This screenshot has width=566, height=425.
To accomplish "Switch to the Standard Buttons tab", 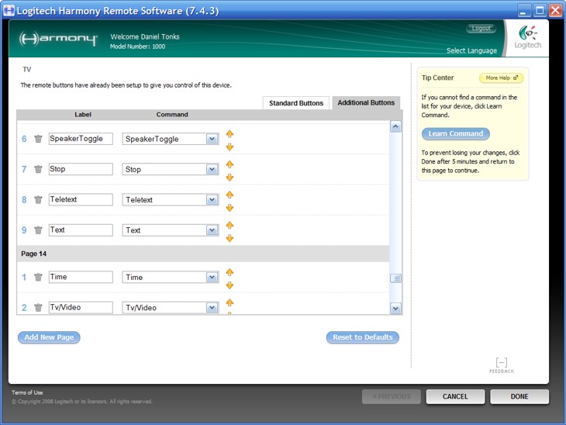I will pos(296,103).
